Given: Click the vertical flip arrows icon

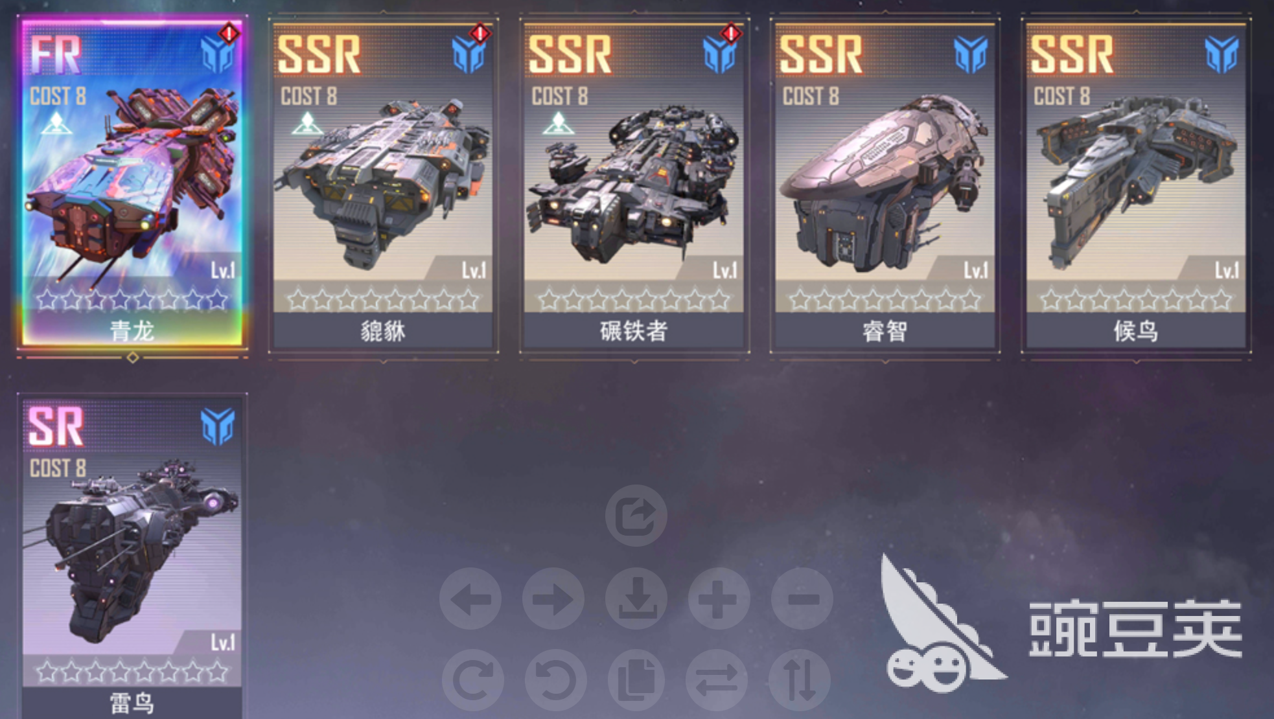Looking at the screenshot, I should (x=799, y=680).
